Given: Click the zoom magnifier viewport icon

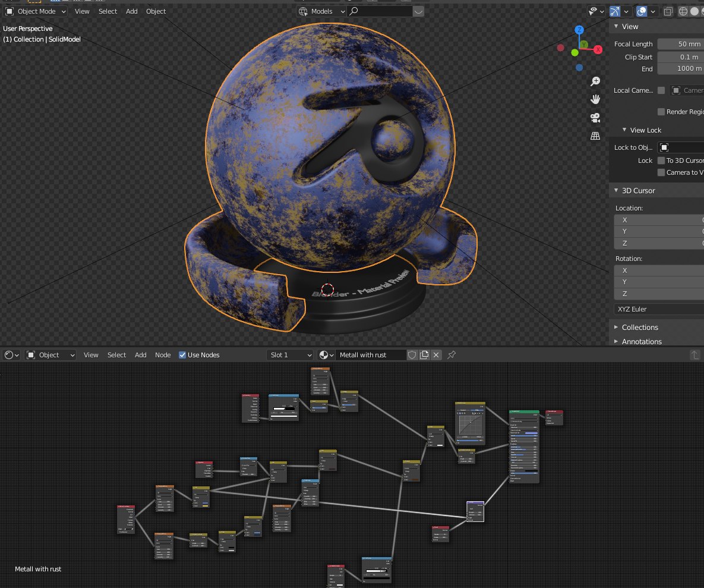Looking at the screenshot, I should (x=595, y=81).
